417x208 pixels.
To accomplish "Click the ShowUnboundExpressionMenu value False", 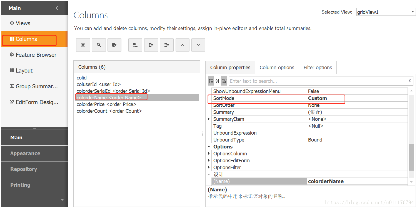I will 313,91.
